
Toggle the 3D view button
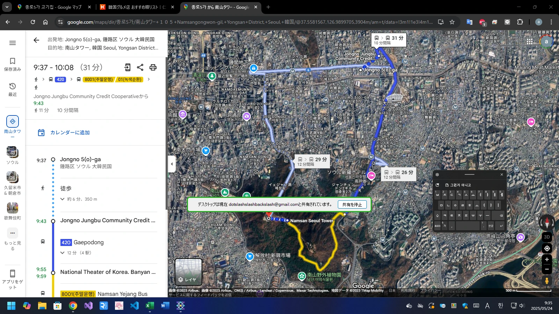tap(547, 237)
